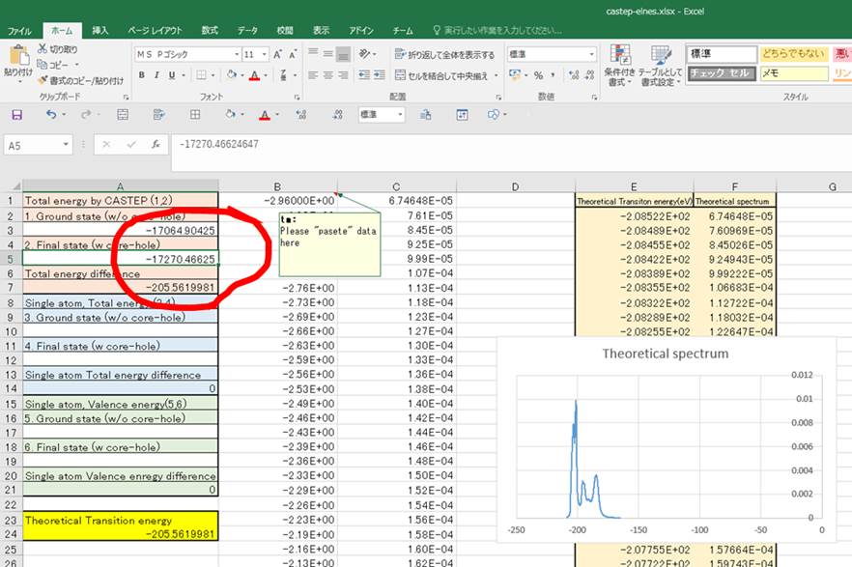Toggle Middle Align for cell content
Viewport: 852px width, 567px height.
pyautogui.click(x=328, y=54)
